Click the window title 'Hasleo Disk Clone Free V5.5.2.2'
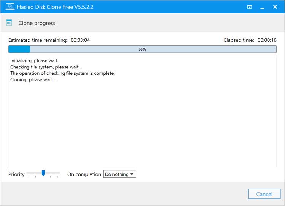Viewport: 285px width, 206px height. [x=55, y=7]
